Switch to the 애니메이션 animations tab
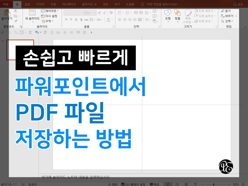The height and width of the screenshot is (186, 248). (69, 4)
